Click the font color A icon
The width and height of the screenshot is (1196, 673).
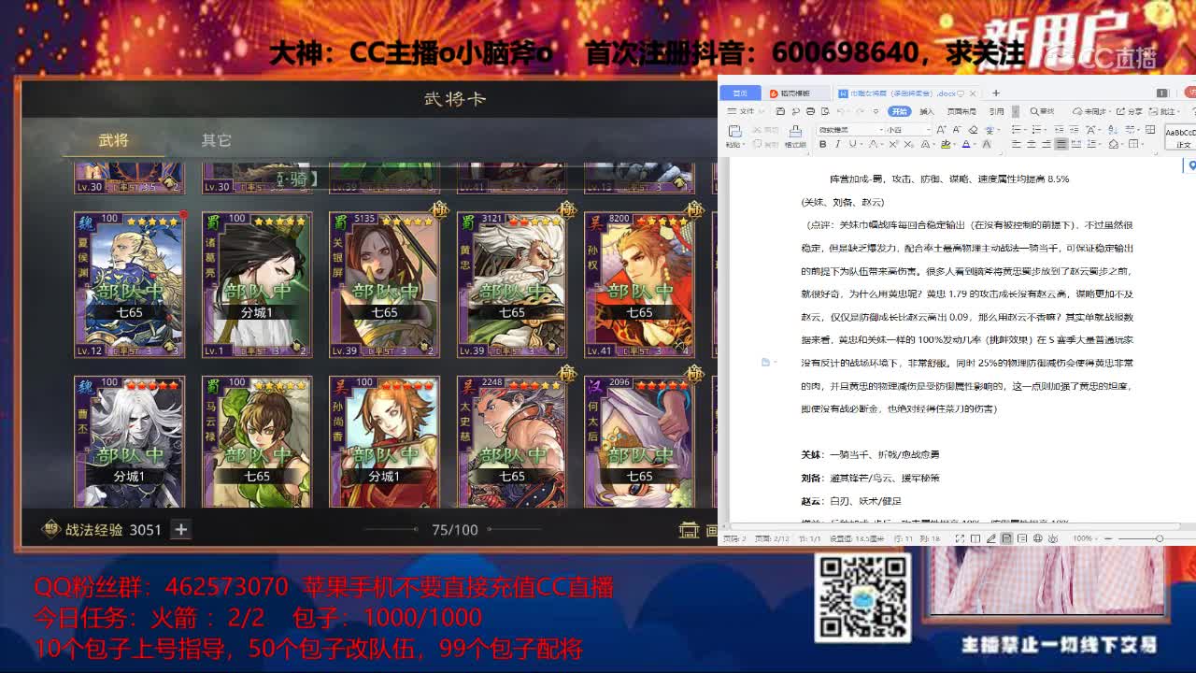[966, 144]
